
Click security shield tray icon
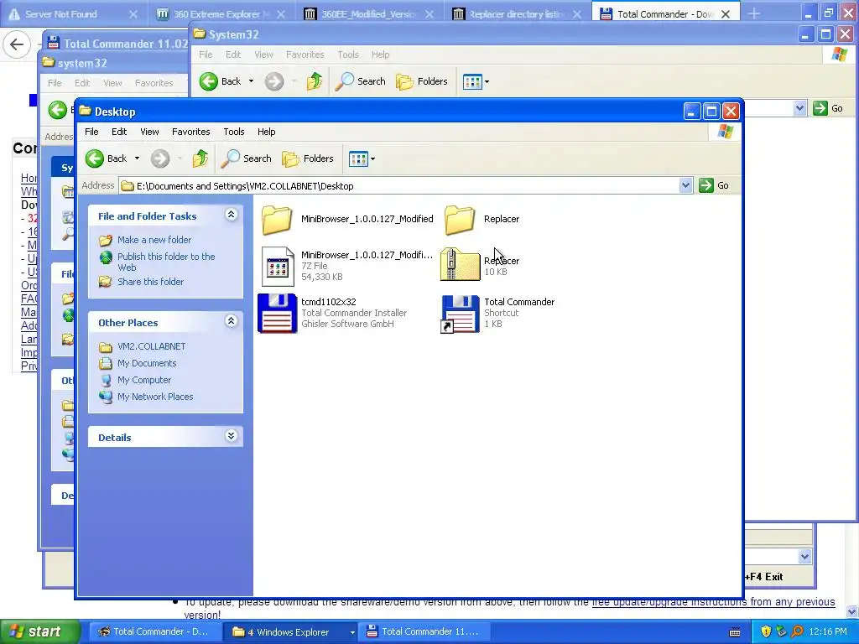point(766,632)
